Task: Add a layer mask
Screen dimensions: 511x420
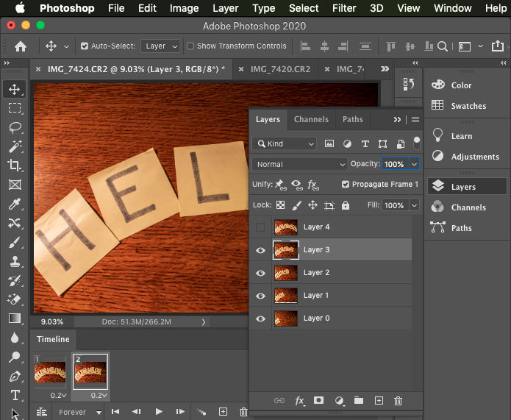Action: pyautogui.click(x=319, y=401)
